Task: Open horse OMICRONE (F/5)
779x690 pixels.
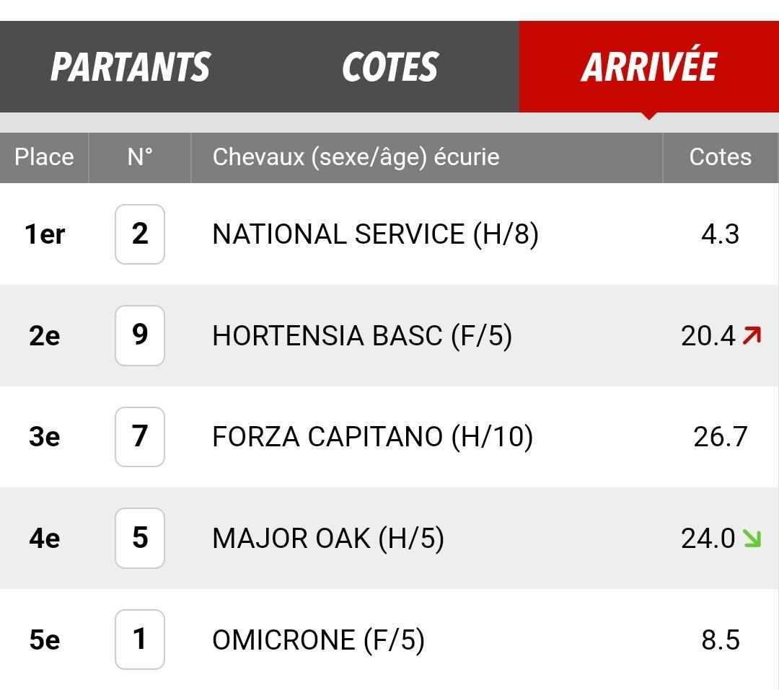Action: [x=319, y=640]
